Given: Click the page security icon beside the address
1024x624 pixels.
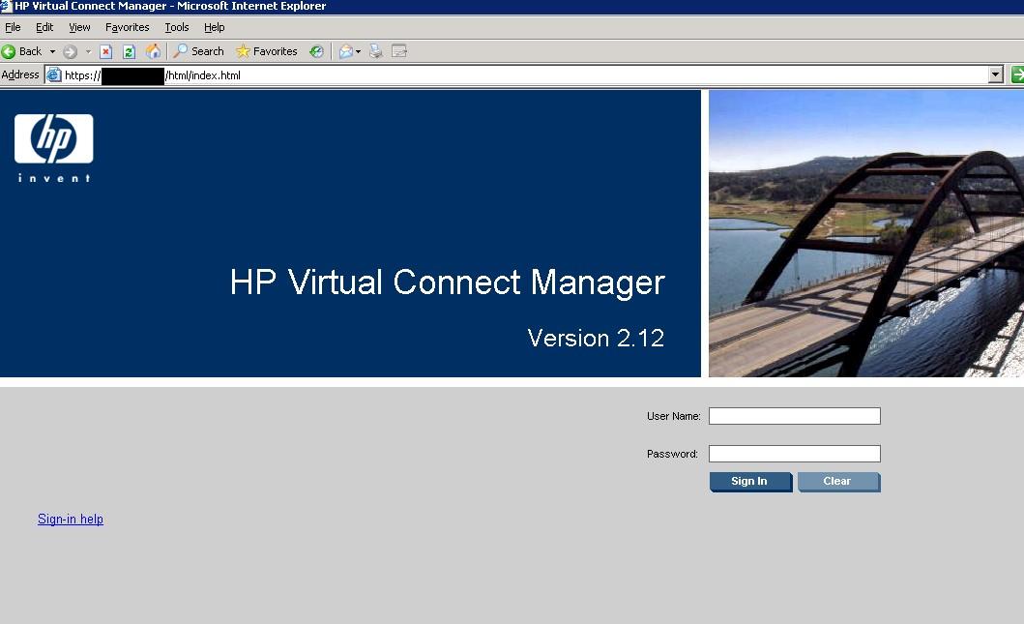Looking at the screenshot, I should [54, 74].
